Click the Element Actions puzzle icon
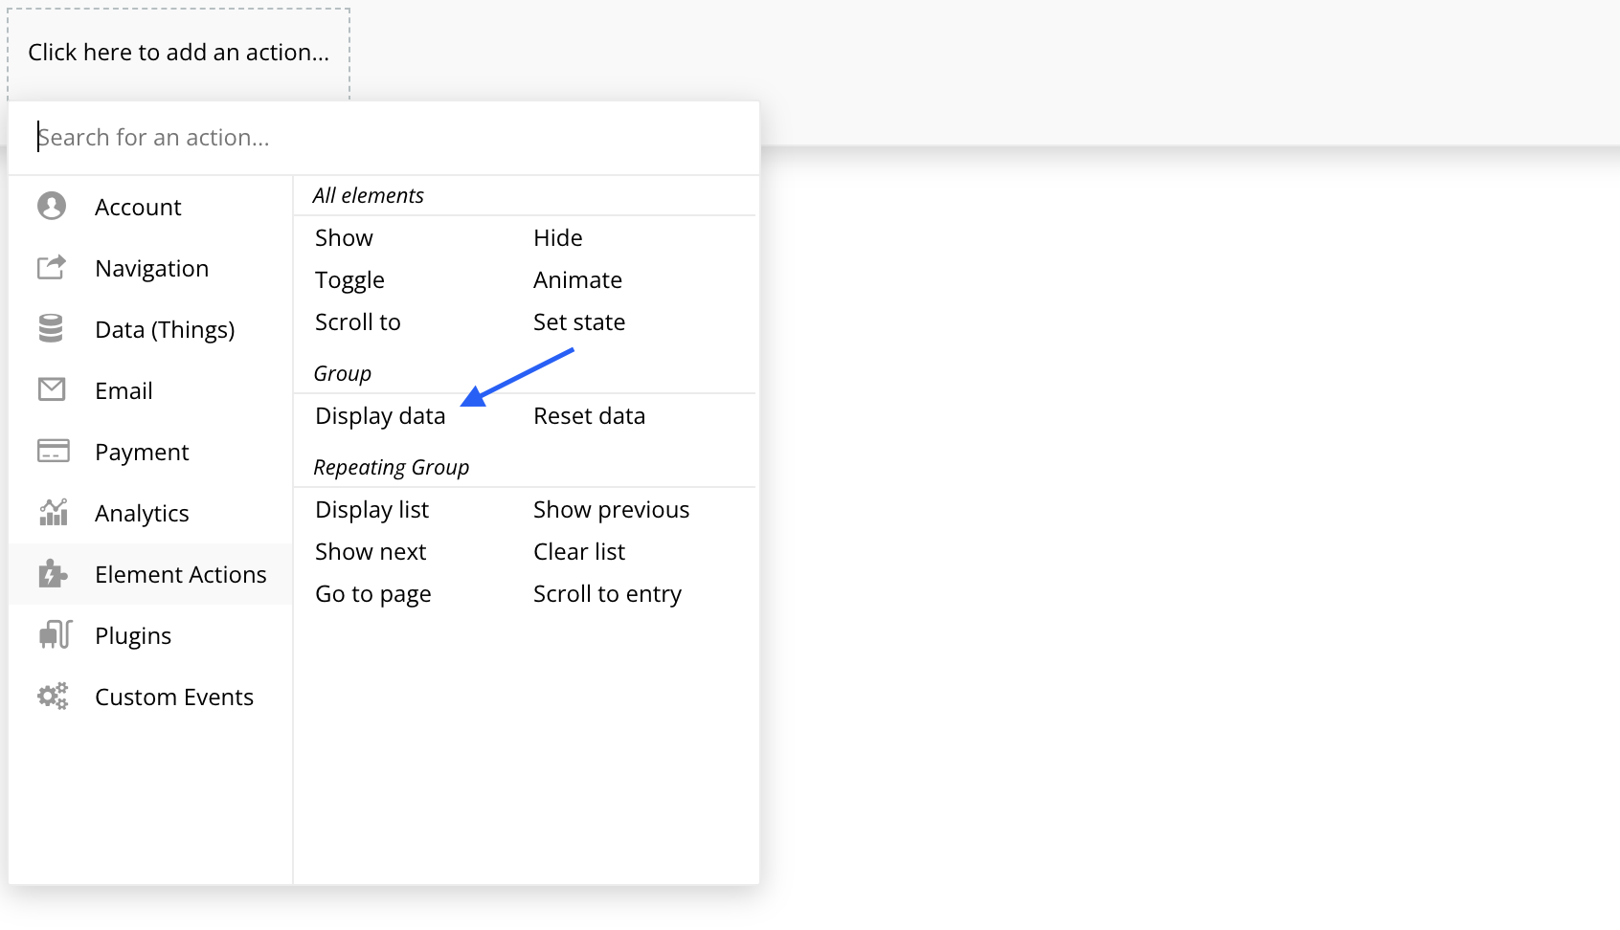1620x930 pixels. click(x=53, y=573)
